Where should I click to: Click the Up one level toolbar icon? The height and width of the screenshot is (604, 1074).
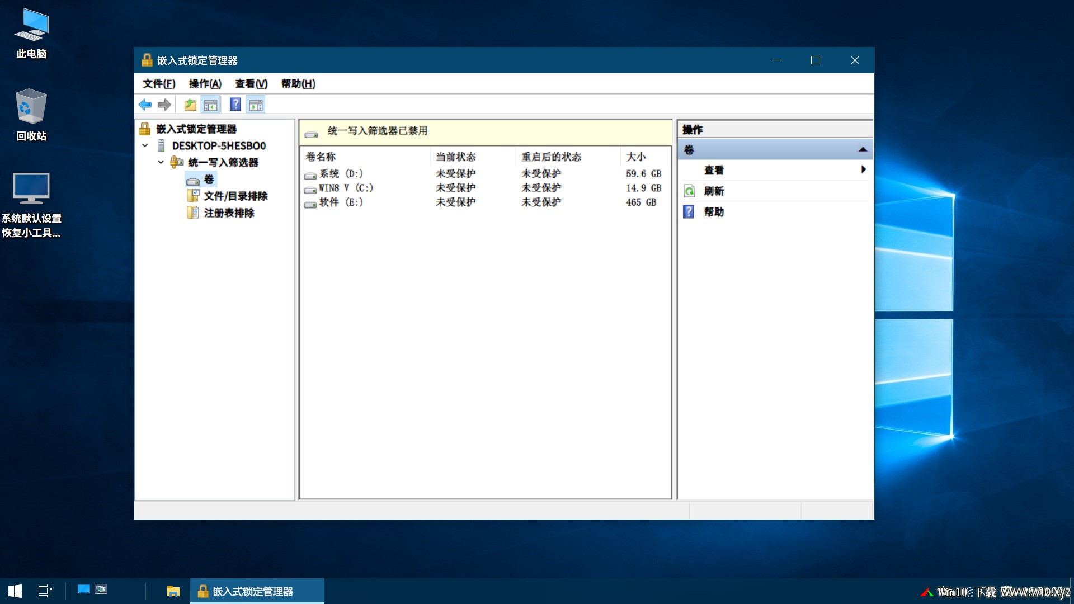[190, 105]
